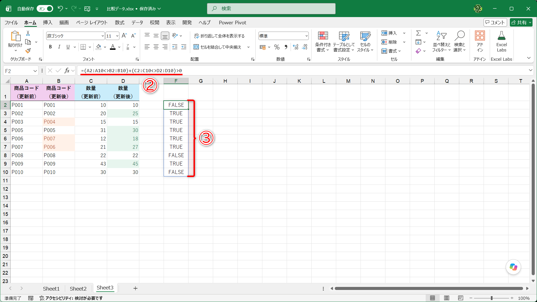This screenshot has height=302, width=537.
Task: Switch to Insert (挿入) ribbon tab
Action: point(48,23)
